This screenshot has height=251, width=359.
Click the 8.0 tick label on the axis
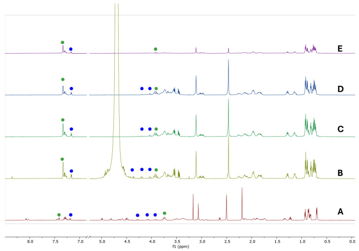30,242
